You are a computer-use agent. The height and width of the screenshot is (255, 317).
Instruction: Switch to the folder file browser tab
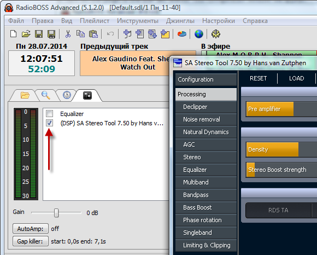tap(25, 95)
